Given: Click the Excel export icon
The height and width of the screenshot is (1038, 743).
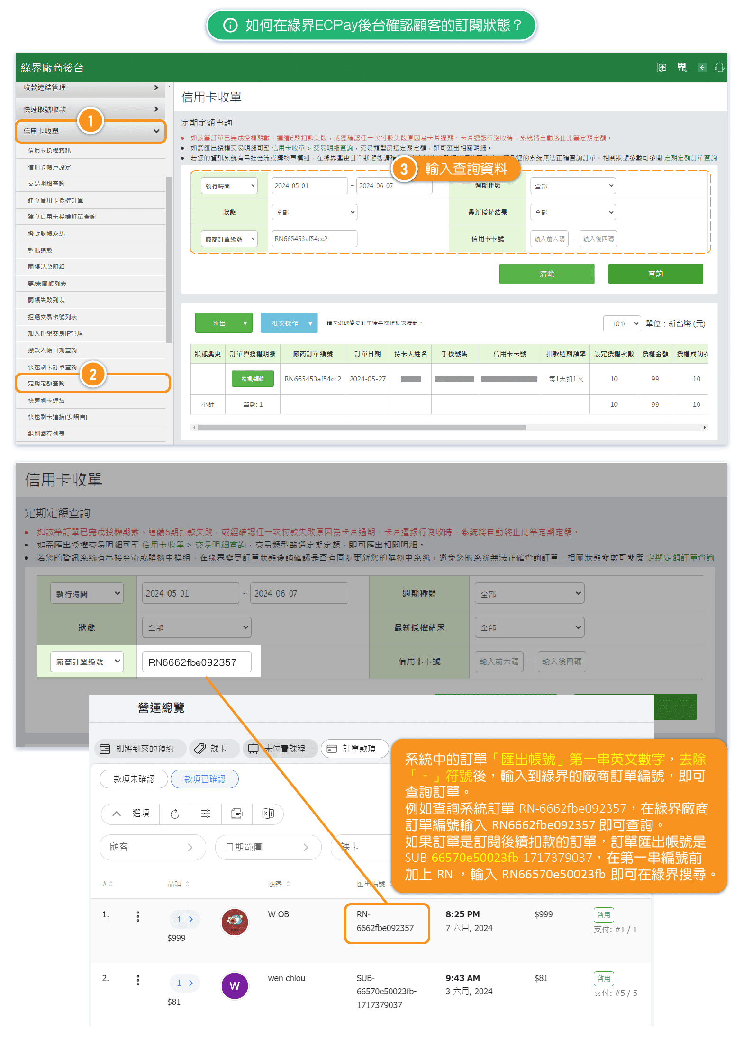Looking at the screenshot, I should tap(268, 814).
